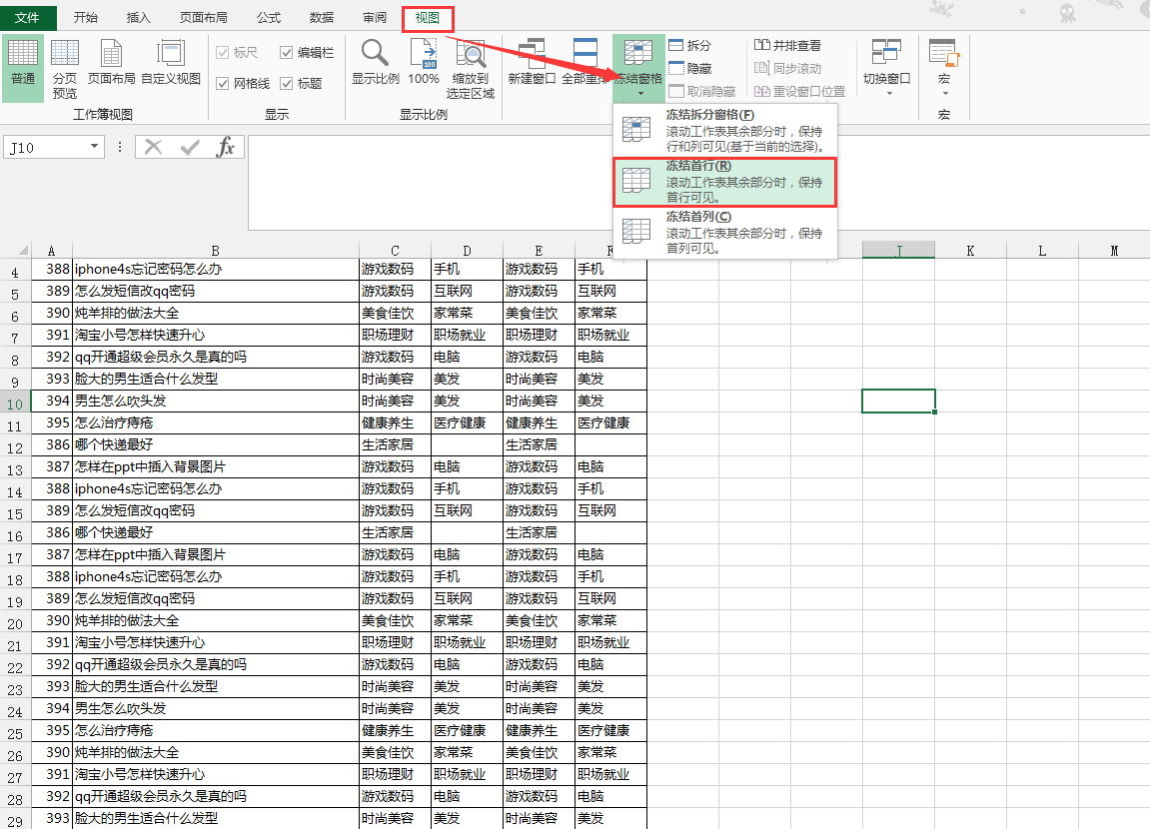Click the Zoom (显示比例) magnifier icon
The width and height of the screenshot is (1150, 829).
376,54
